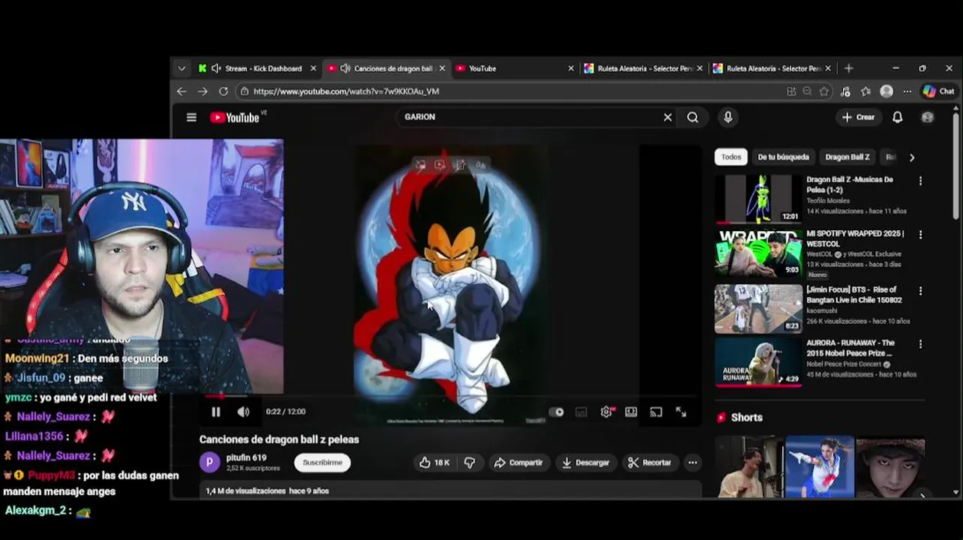963x540 pixels.
Task: Clear the GARION search text
Action: [x=667, y=117]
